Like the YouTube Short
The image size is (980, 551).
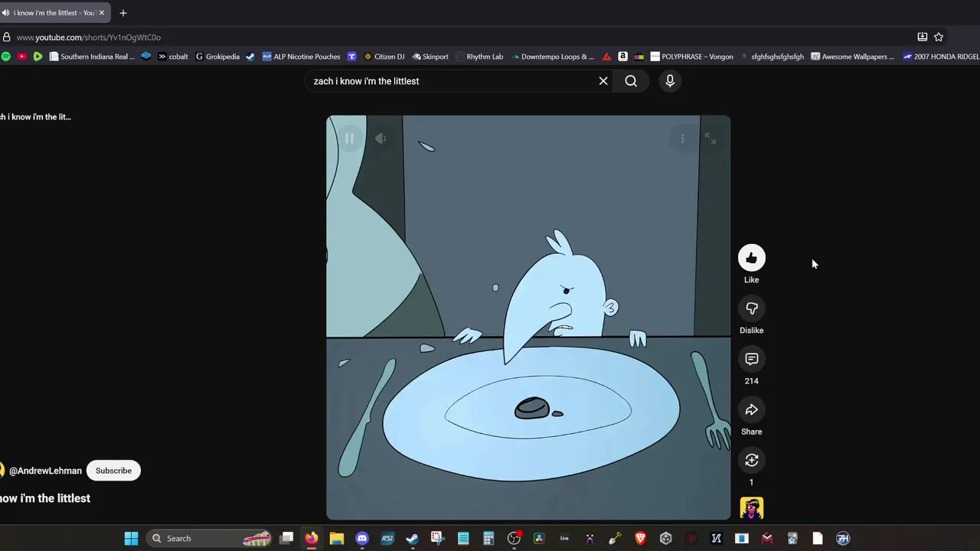pyautogui.click(x=751, y=258)
